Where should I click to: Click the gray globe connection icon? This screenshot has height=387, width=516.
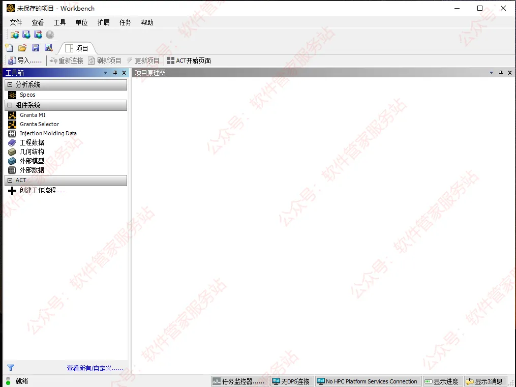point(50,35)
